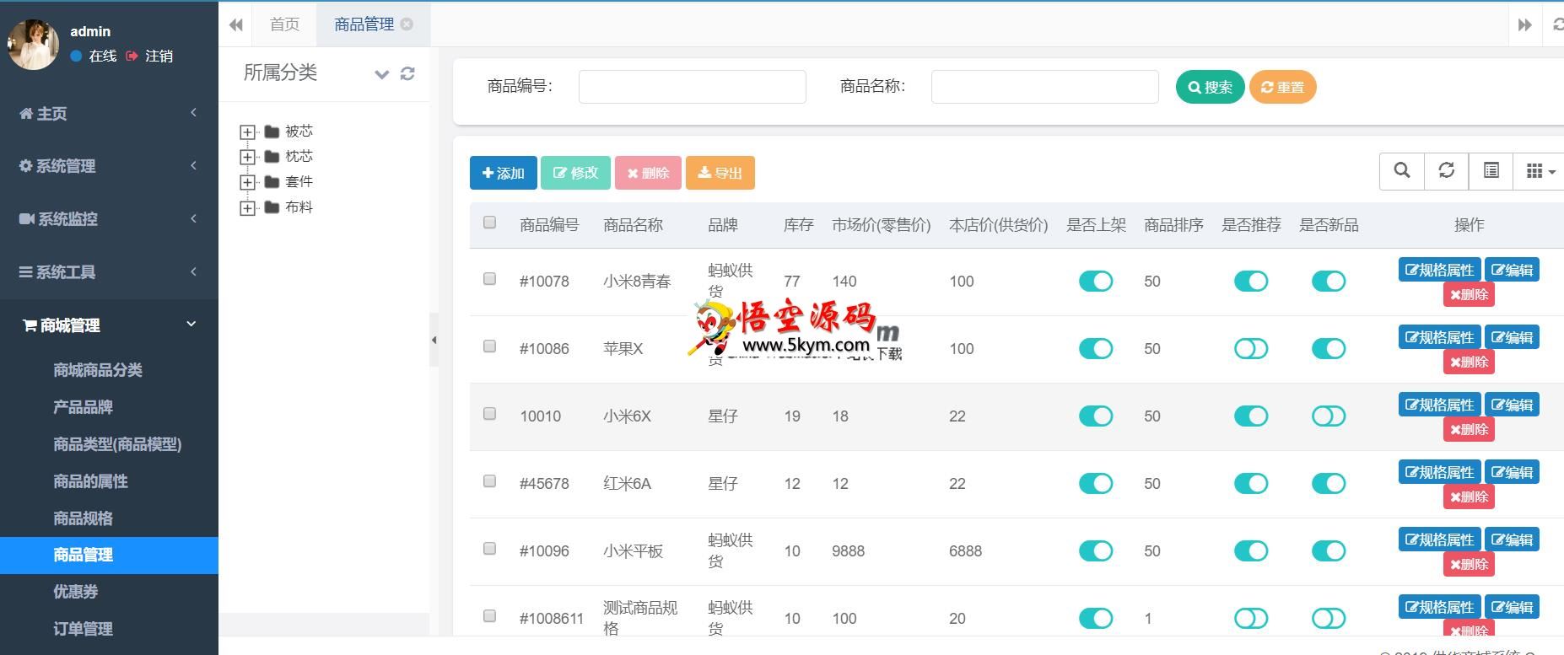Image resolution: width=1564 pixels, height=655 pixels.
Task: Toggle 是否新品 switch for 小米平板
Action: click(x=1329, y=551)
